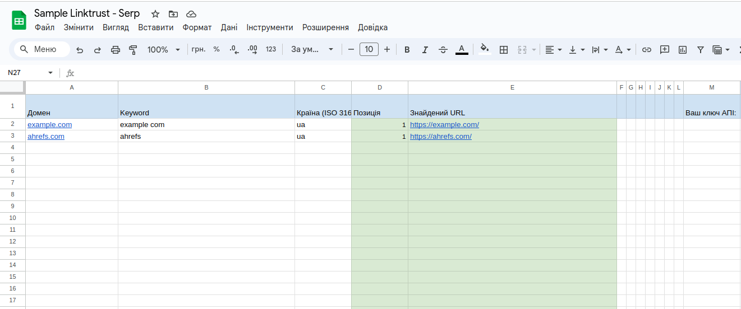
Task: Format as percent
Action: click(217, 49)
